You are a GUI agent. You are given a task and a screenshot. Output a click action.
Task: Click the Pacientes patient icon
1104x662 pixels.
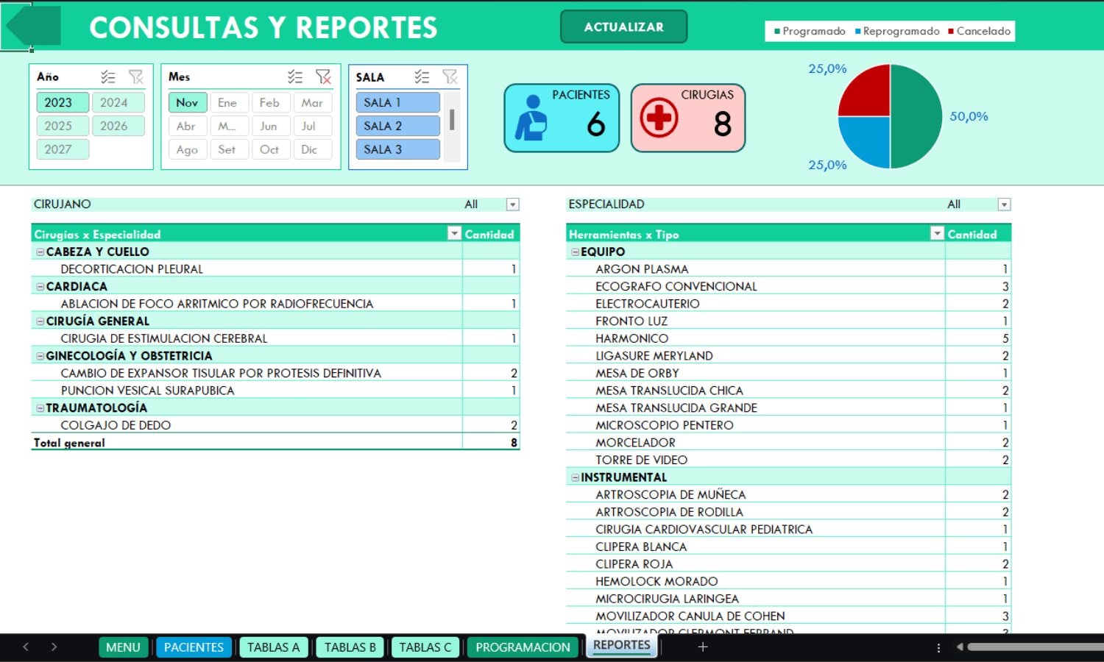tap(531, 118)
